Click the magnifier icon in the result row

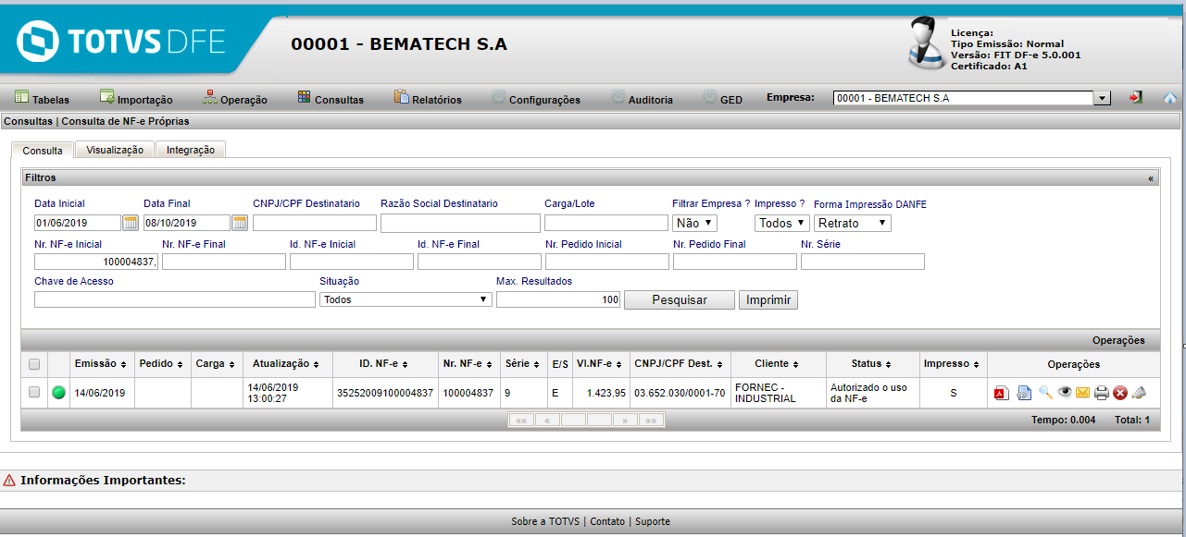(x=1045, y=393)
